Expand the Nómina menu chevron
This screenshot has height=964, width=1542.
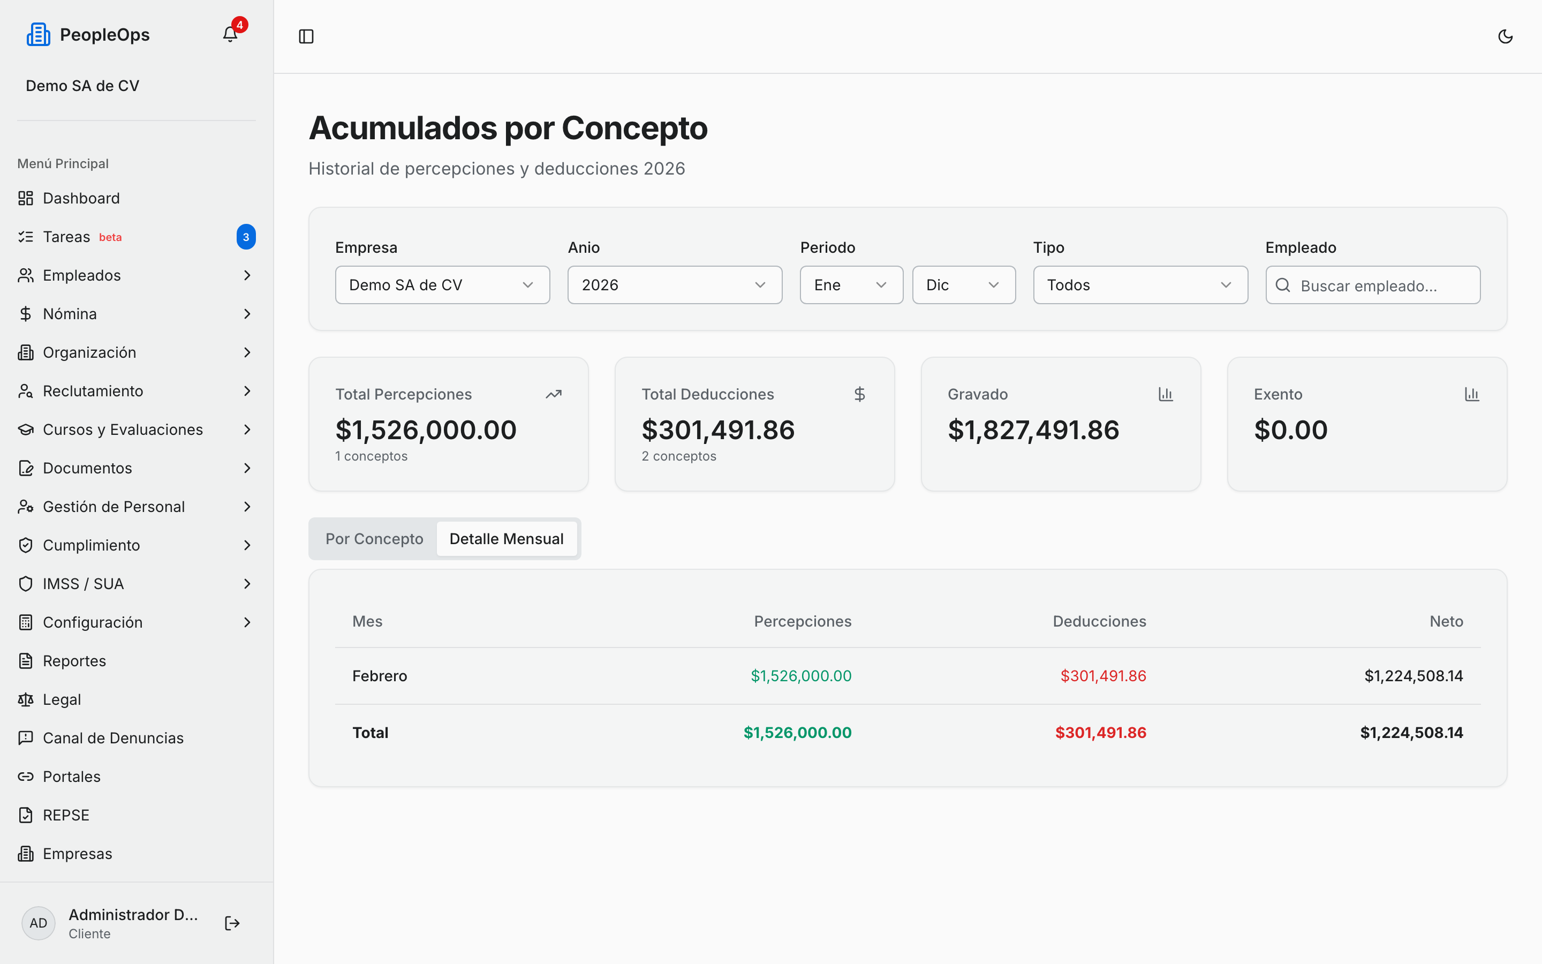pyautogui.click(x=247, y=314)
